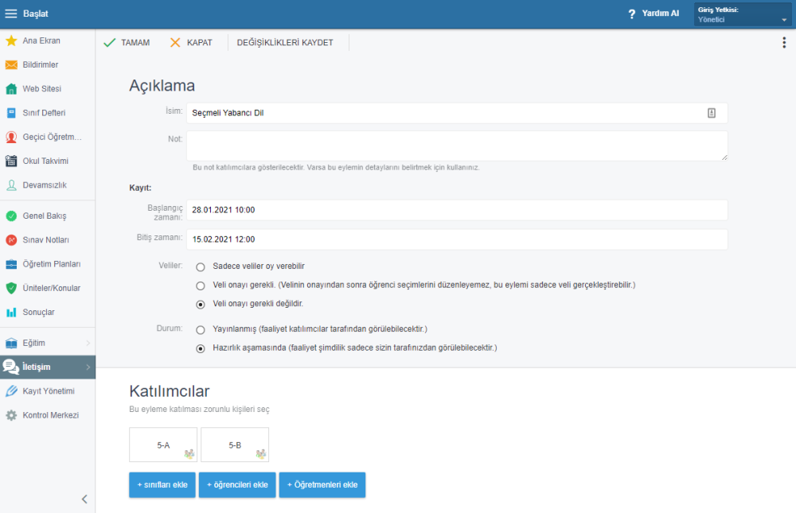796x513 pixels.
Task: Click the Başlangıç zamanı date field
Action: 457,210
